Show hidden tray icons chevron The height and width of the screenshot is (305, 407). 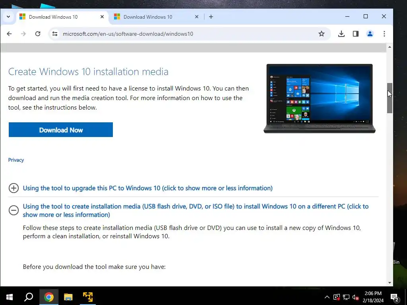327,297
